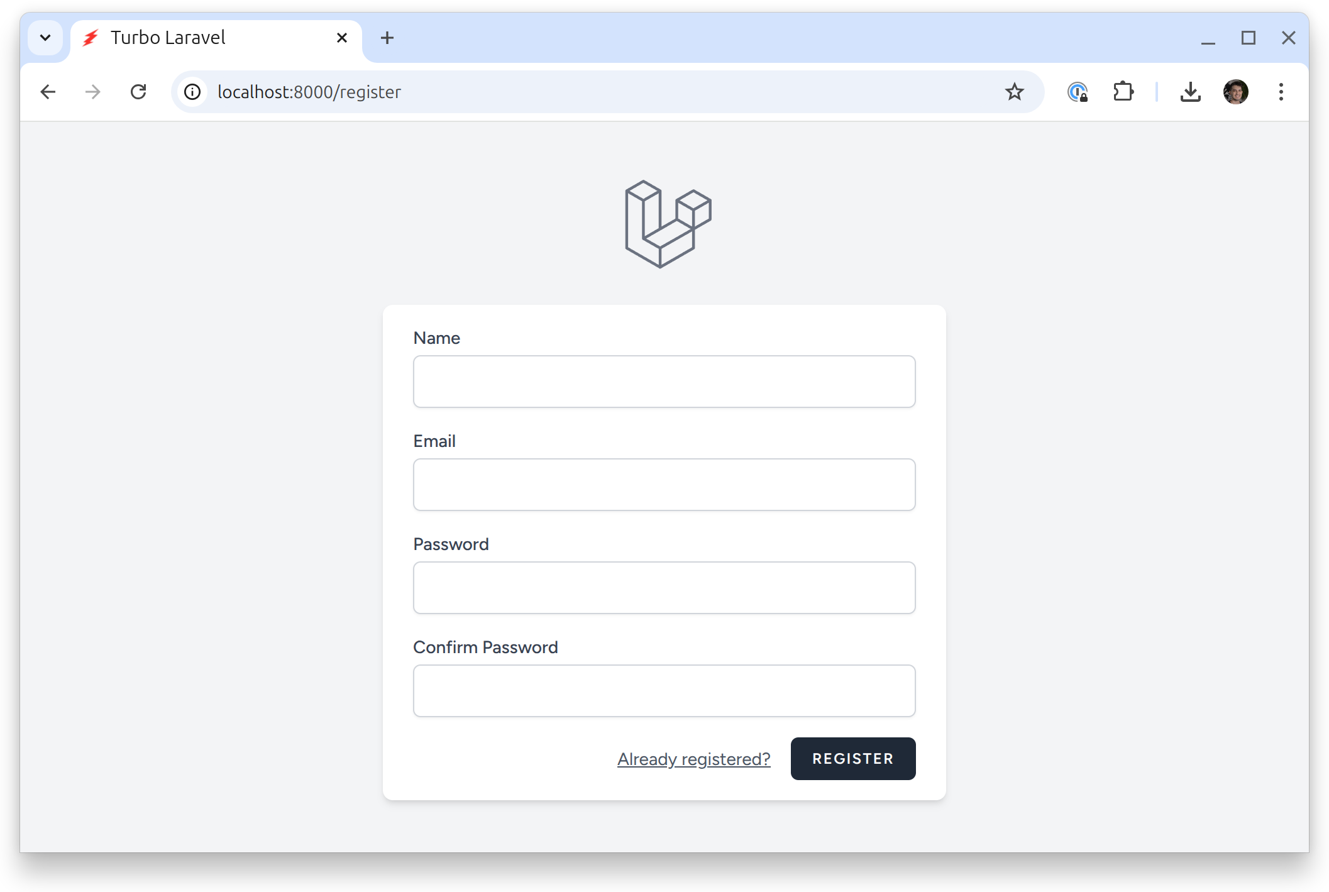Screen dimensions: 1329x892
Task: Click the REGISTER button
Action: (852, 759)
